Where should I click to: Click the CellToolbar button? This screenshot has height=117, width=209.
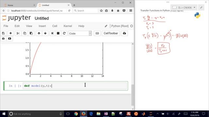click(111, 33)
